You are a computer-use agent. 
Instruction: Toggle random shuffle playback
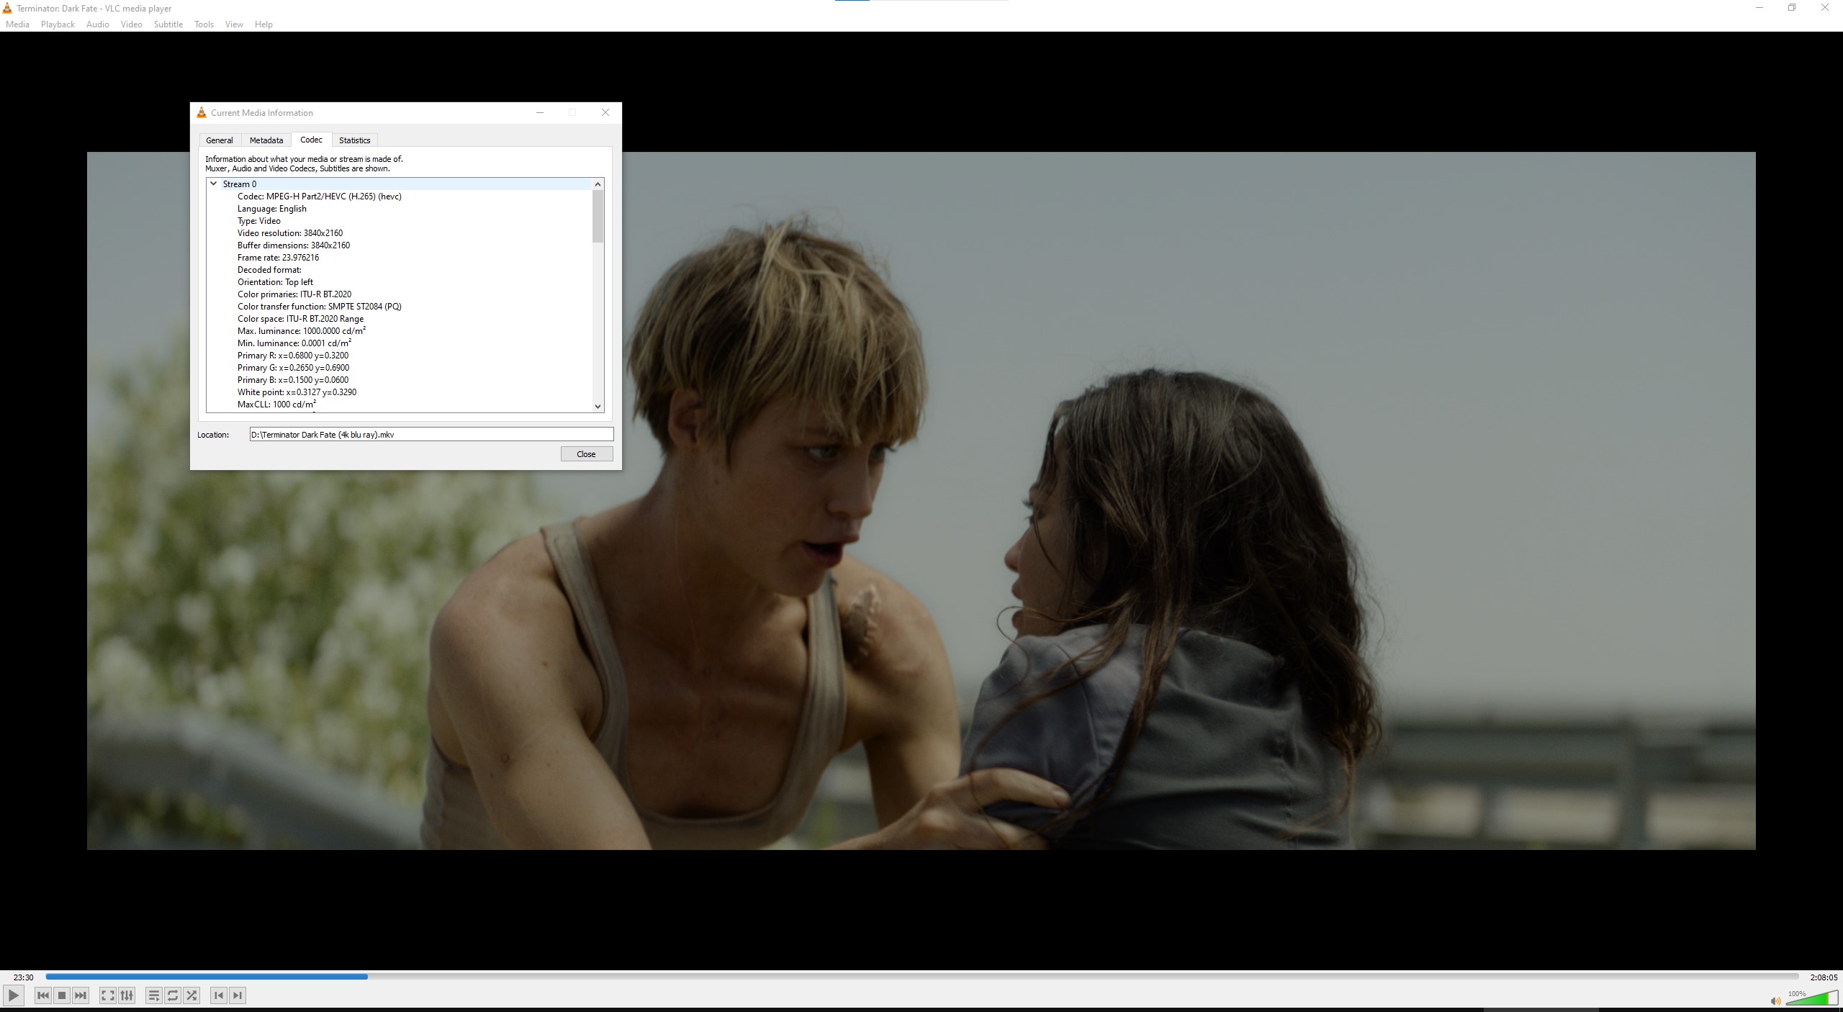[191, 995]
